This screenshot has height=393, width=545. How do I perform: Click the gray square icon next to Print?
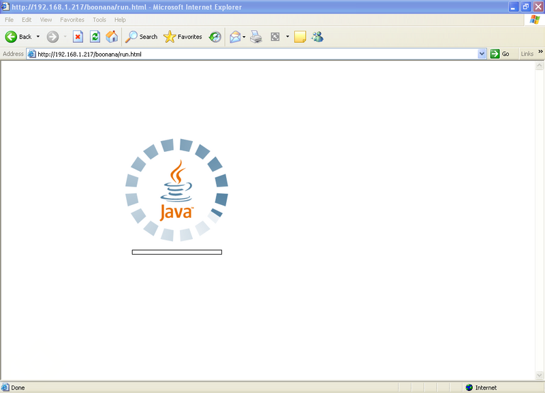(x=275, y=37)
